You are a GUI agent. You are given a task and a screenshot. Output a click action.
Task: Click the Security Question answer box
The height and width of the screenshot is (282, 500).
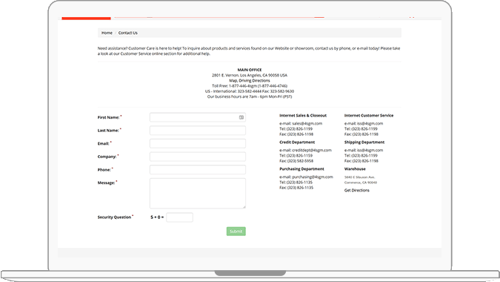179,217
